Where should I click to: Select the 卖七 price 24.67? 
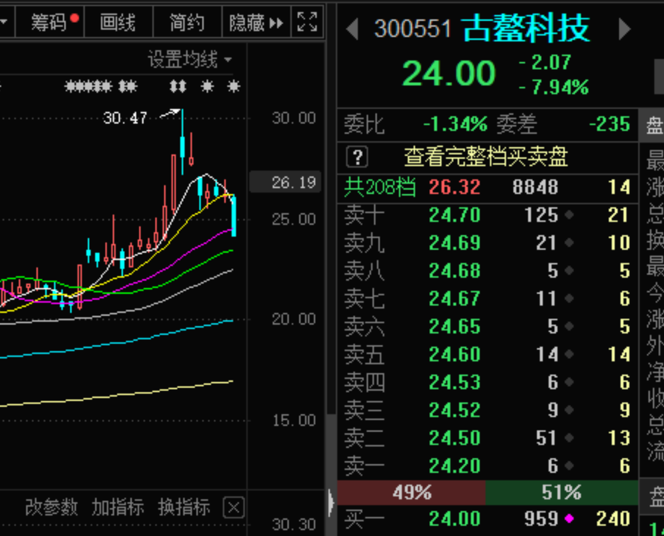click(x=454, y=298)
